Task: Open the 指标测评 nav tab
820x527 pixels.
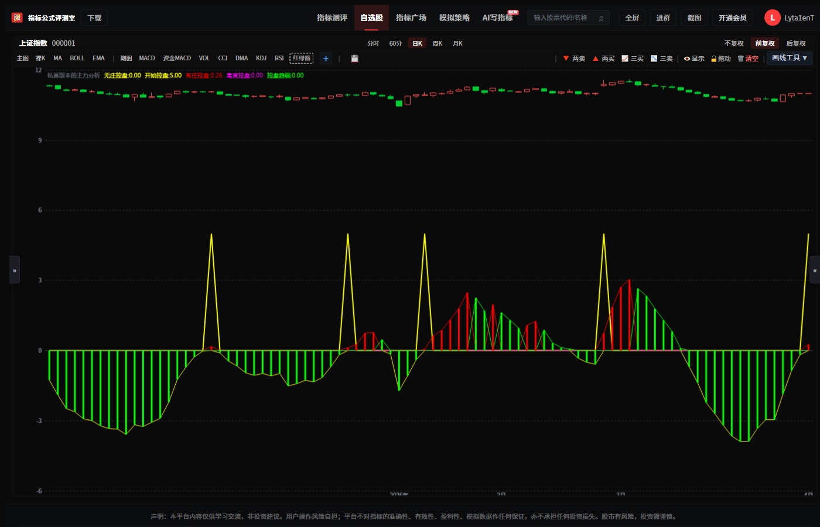Action: coord(332,18)
